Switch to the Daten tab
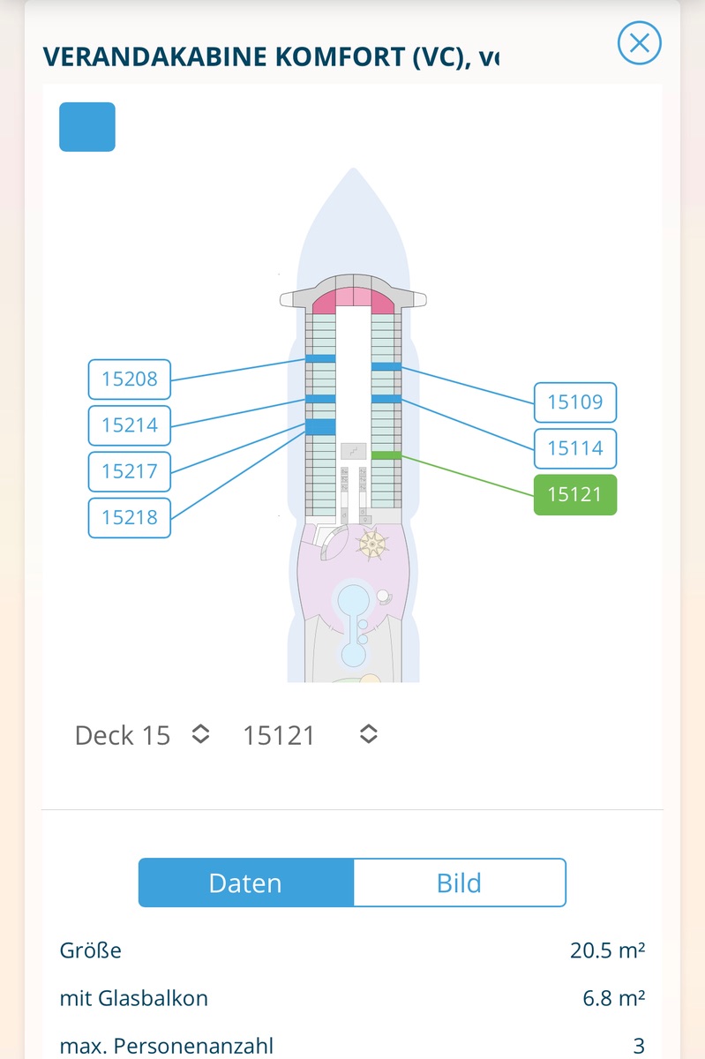Viewport: 705px width, 1059px height. tap(245, 883)
